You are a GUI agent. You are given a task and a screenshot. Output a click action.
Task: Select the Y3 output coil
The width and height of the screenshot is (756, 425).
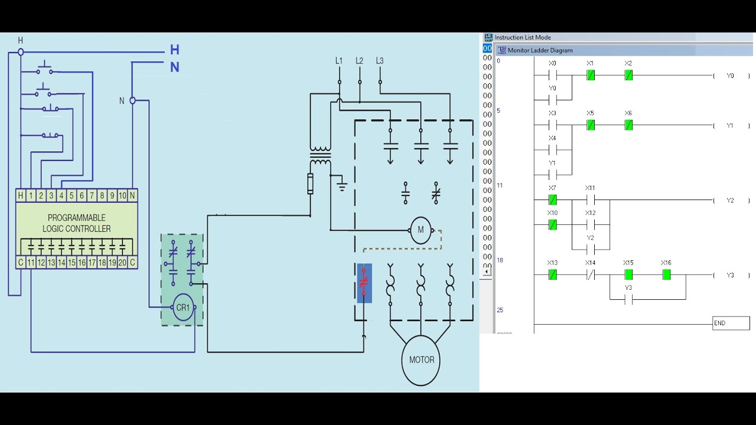[x=731, y=274]
